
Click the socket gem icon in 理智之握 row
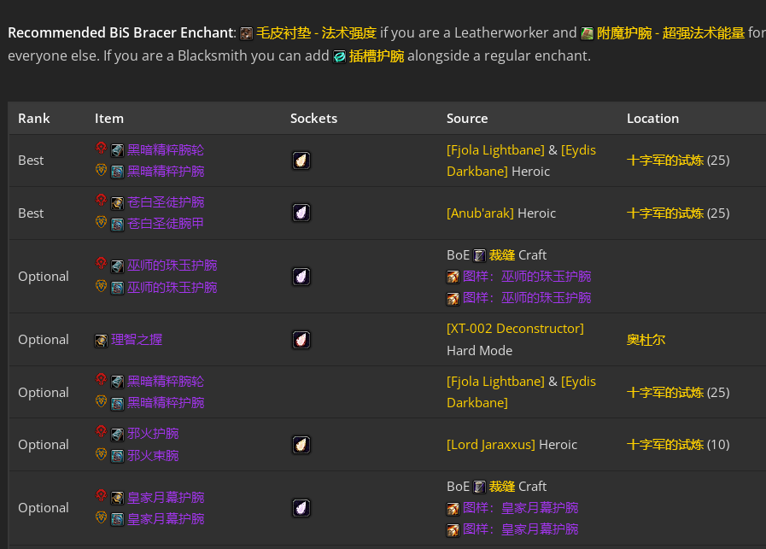301,340
